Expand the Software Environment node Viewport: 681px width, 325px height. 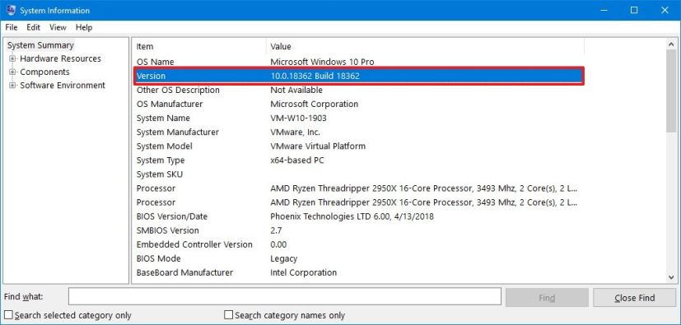coord(12,85)
